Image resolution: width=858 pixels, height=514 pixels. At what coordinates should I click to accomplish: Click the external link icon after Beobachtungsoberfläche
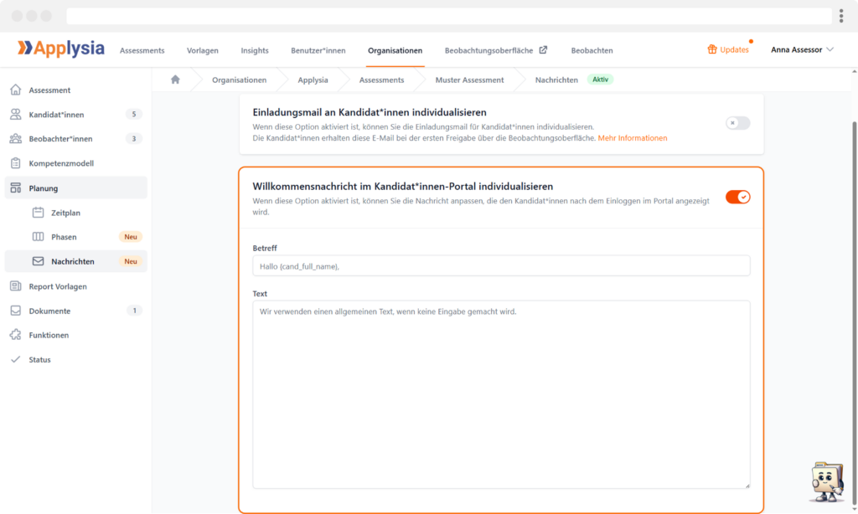(x=543, y=49)
